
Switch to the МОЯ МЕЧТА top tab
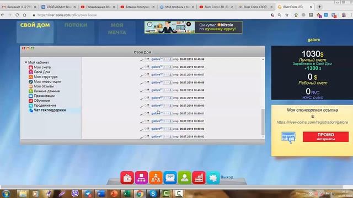[117, 32]
